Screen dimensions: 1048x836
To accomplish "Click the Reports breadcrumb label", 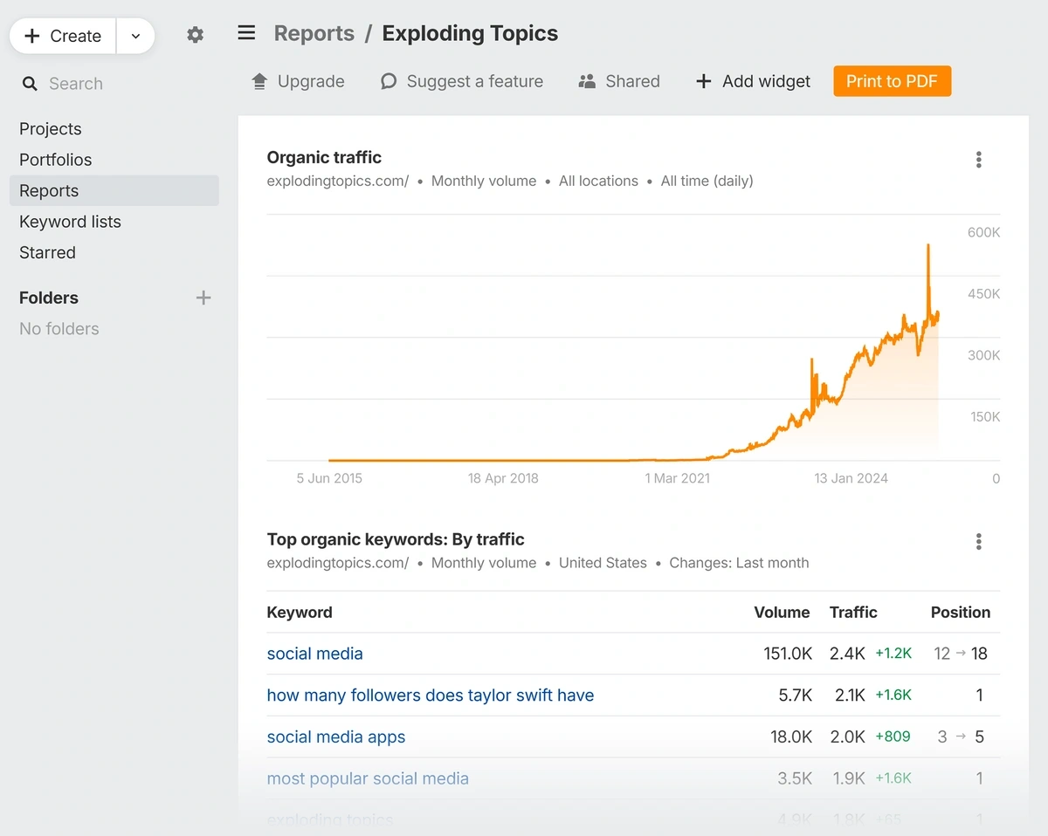I will (314, 33).
